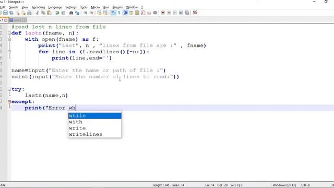Click 'Windows (CR LF)' in status bar

(x=284, y=185)
